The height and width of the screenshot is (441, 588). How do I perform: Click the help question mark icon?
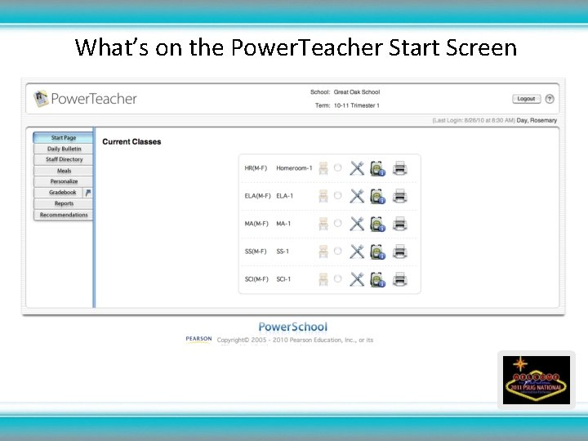[550, 99]
